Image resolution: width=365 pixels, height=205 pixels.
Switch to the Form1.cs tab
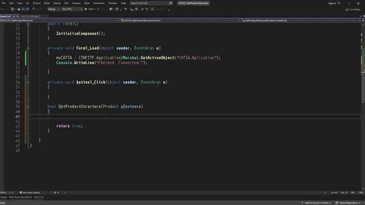click(6, 17)
